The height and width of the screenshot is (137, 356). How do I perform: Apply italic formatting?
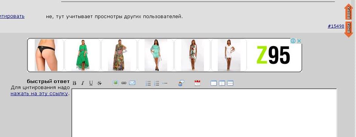coord(83,83)
